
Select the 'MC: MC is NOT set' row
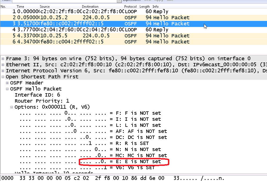pyautogui.click(x=93, y=156)
